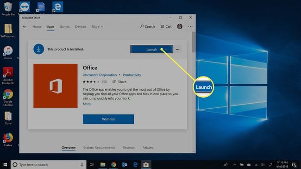The width and height of the screenshot is (301, 169).
Task: Launch the Office app
Action: tap(151, 50)
